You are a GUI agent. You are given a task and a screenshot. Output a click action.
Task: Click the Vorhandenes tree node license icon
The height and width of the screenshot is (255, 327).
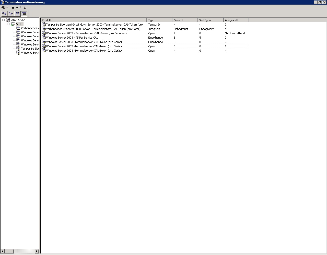(18, 28)
